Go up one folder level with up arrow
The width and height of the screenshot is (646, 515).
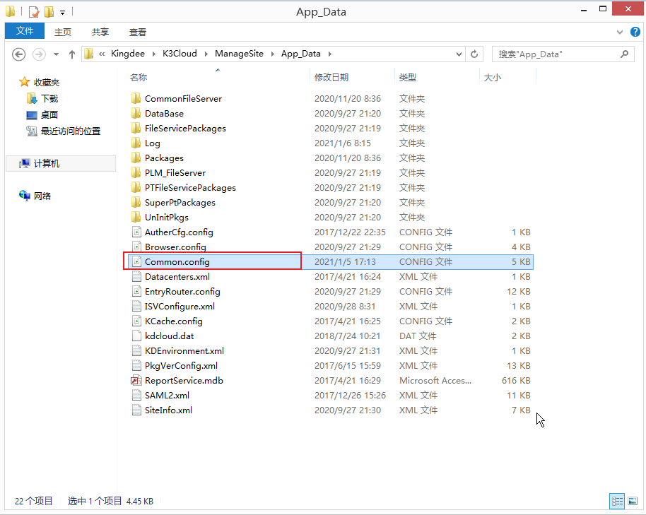coord(72,54)
